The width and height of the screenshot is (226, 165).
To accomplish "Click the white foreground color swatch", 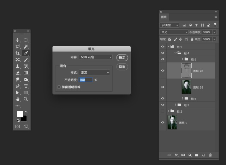I will tap(20, 114).
